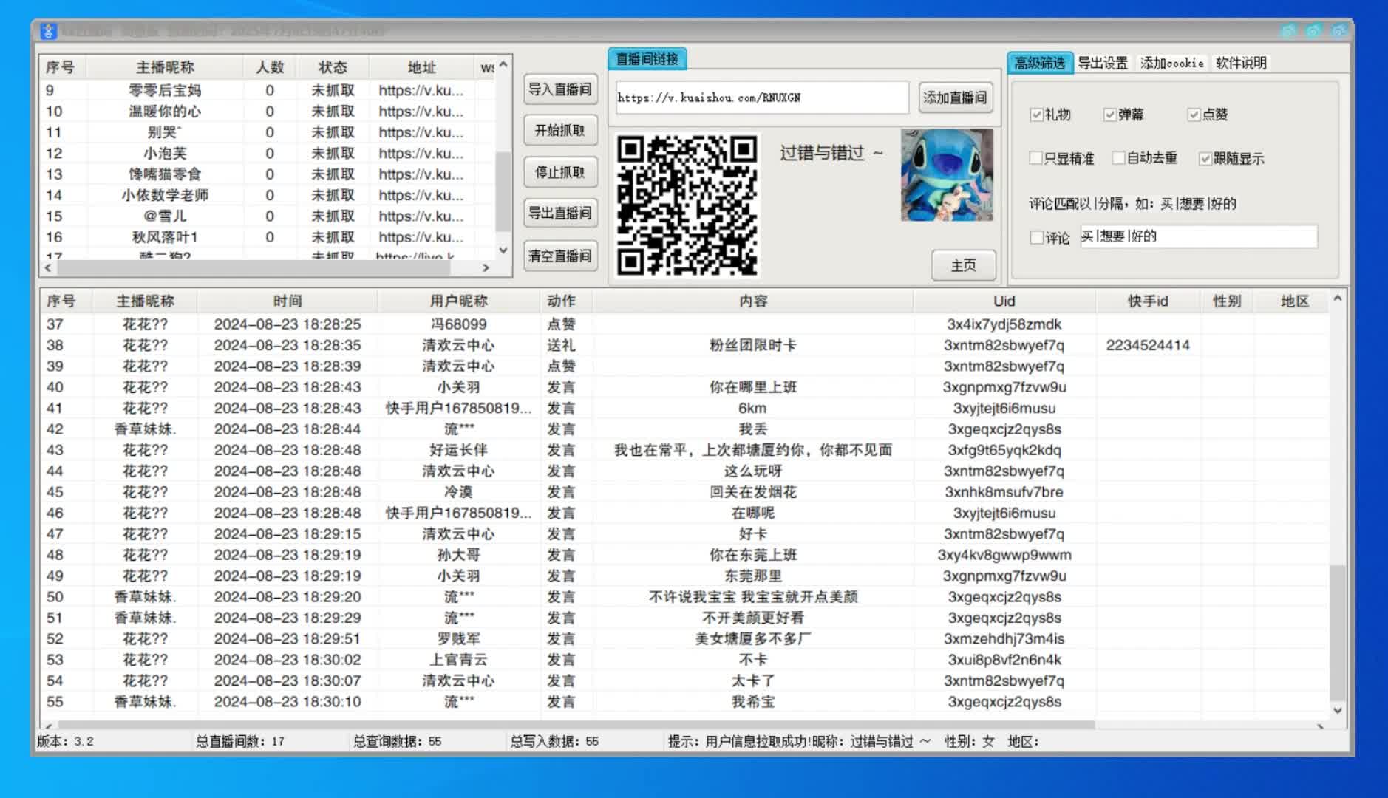Click the data table vertical scrollbar thumb
Screen dimensions: 1388x798
1337,632
